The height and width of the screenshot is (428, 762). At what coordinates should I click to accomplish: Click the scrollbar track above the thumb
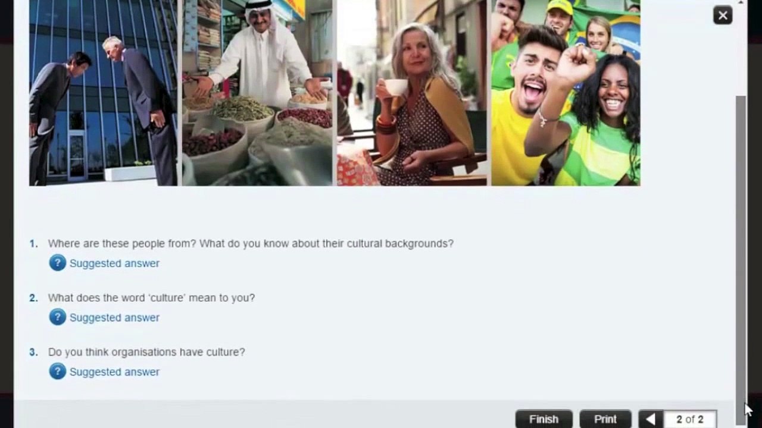[741, 48]
